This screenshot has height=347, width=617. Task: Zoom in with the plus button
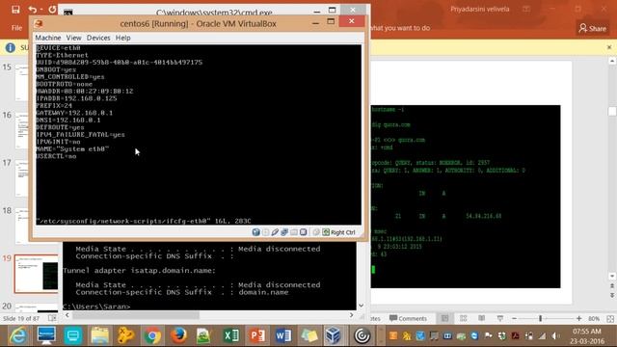578,319
